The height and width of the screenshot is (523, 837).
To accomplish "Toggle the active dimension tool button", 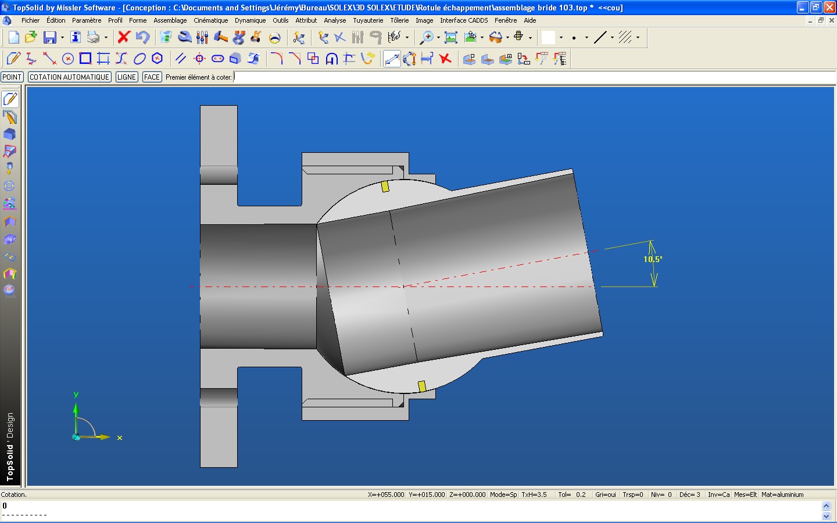I will point(392,59).
